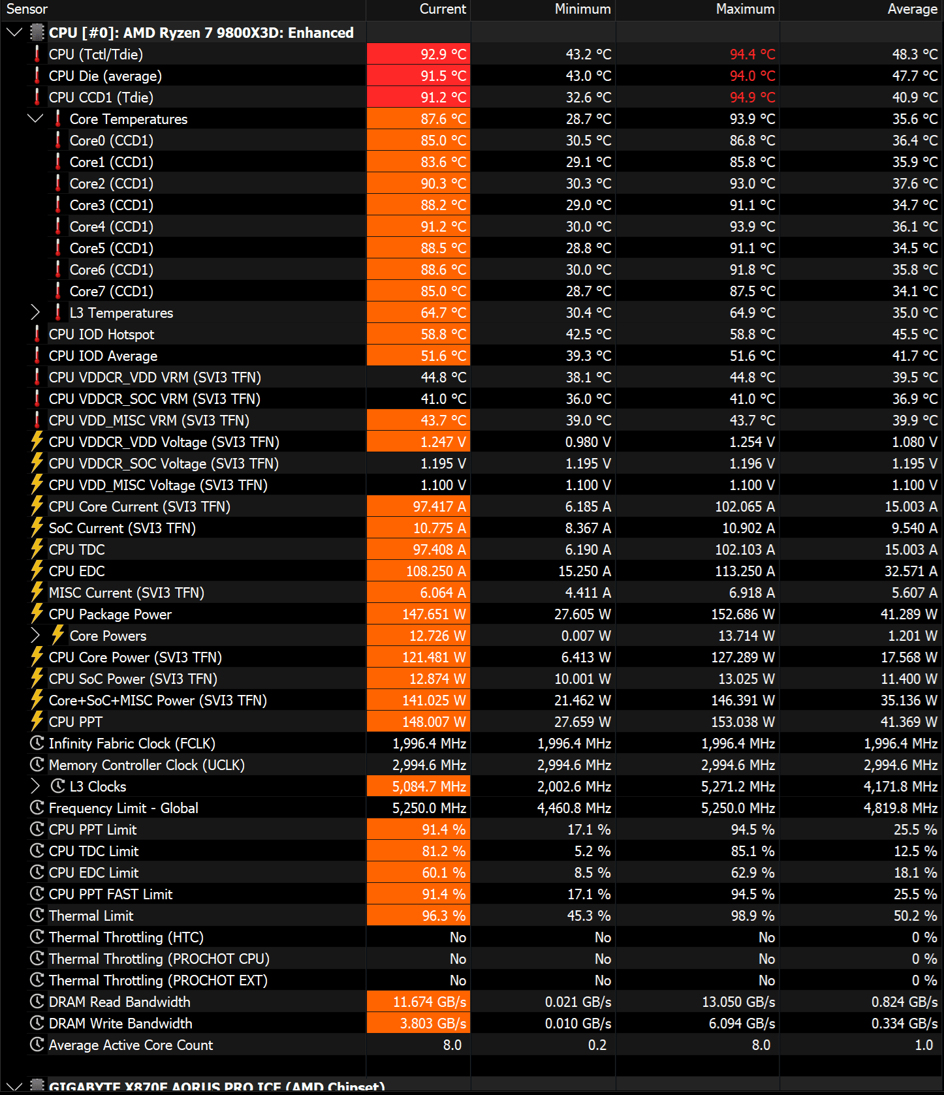The height and width of the screenshot is (1095, 944).
Task: Click the 4,819.8 MHz average frequency limit value
Action: pyautogui.click(x=901, y=808)
